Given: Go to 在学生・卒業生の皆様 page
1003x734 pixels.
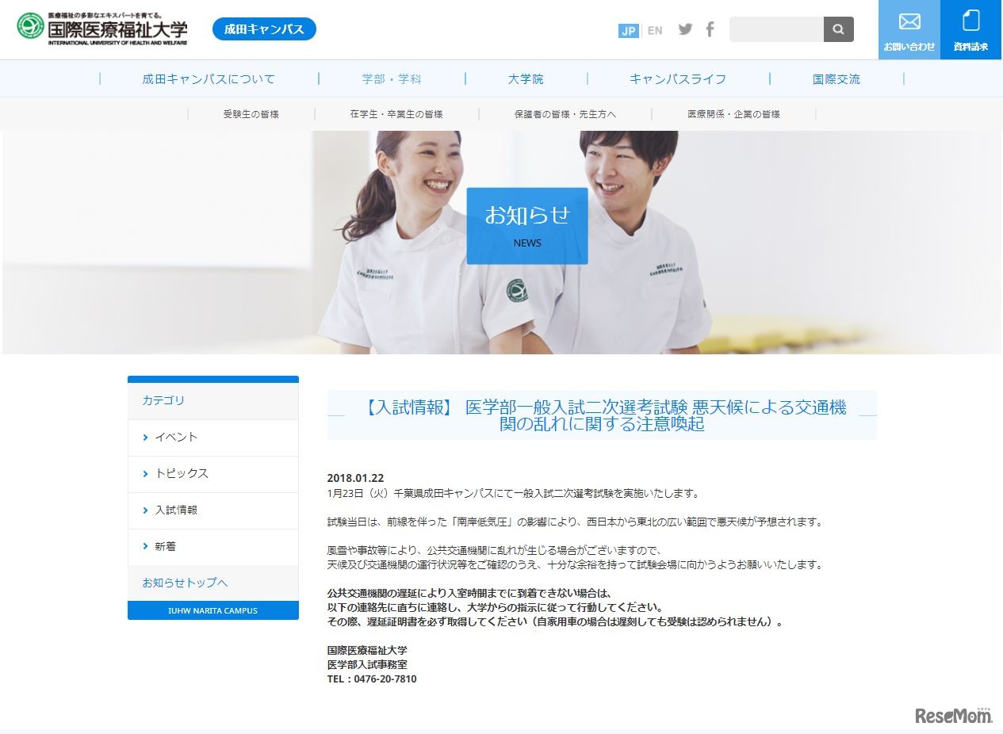Looking at the screenshot, I should pos(396,114).
